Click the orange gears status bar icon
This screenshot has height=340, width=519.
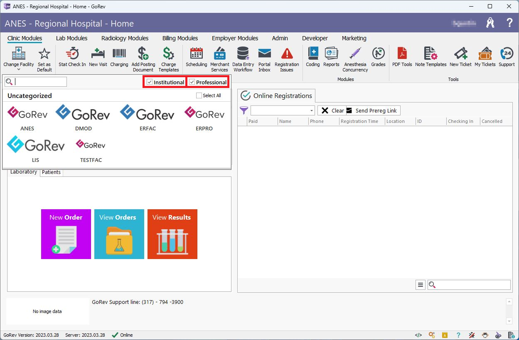[432, 335]
